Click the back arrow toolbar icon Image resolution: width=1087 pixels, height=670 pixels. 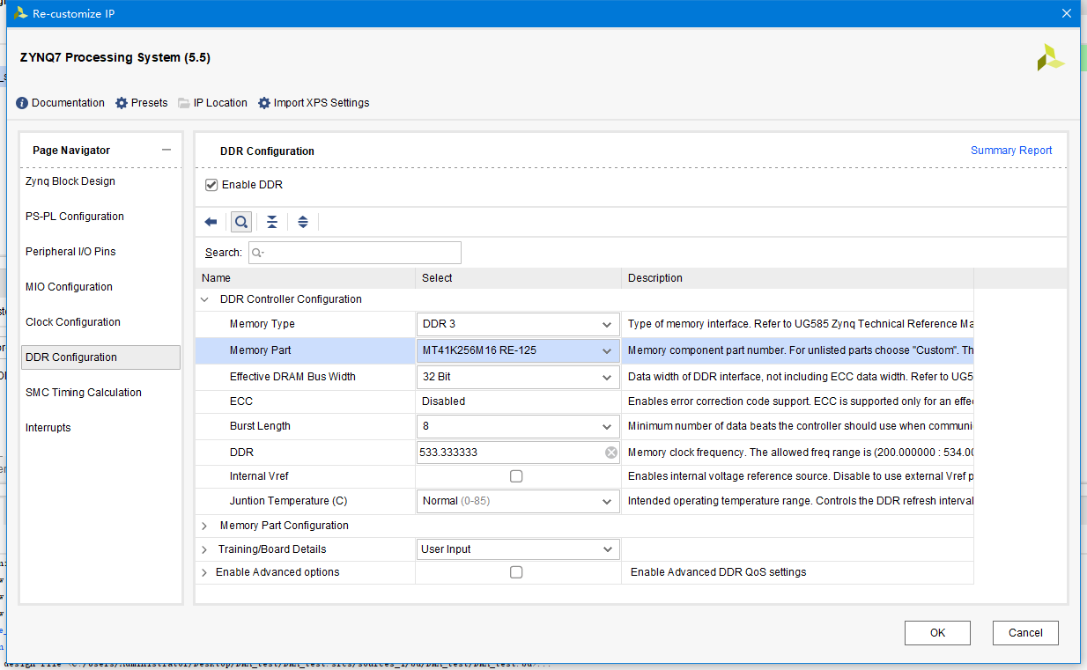(x=211, y=222)
